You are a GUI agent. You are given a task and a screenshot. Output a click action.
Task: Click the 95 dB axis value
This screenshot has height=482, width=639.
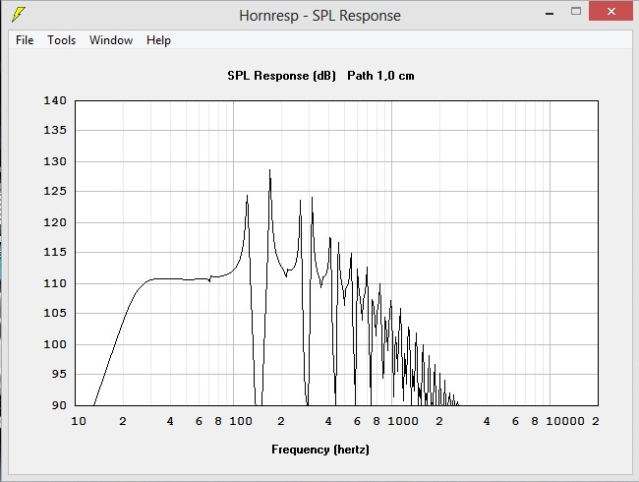click(59, 374)
